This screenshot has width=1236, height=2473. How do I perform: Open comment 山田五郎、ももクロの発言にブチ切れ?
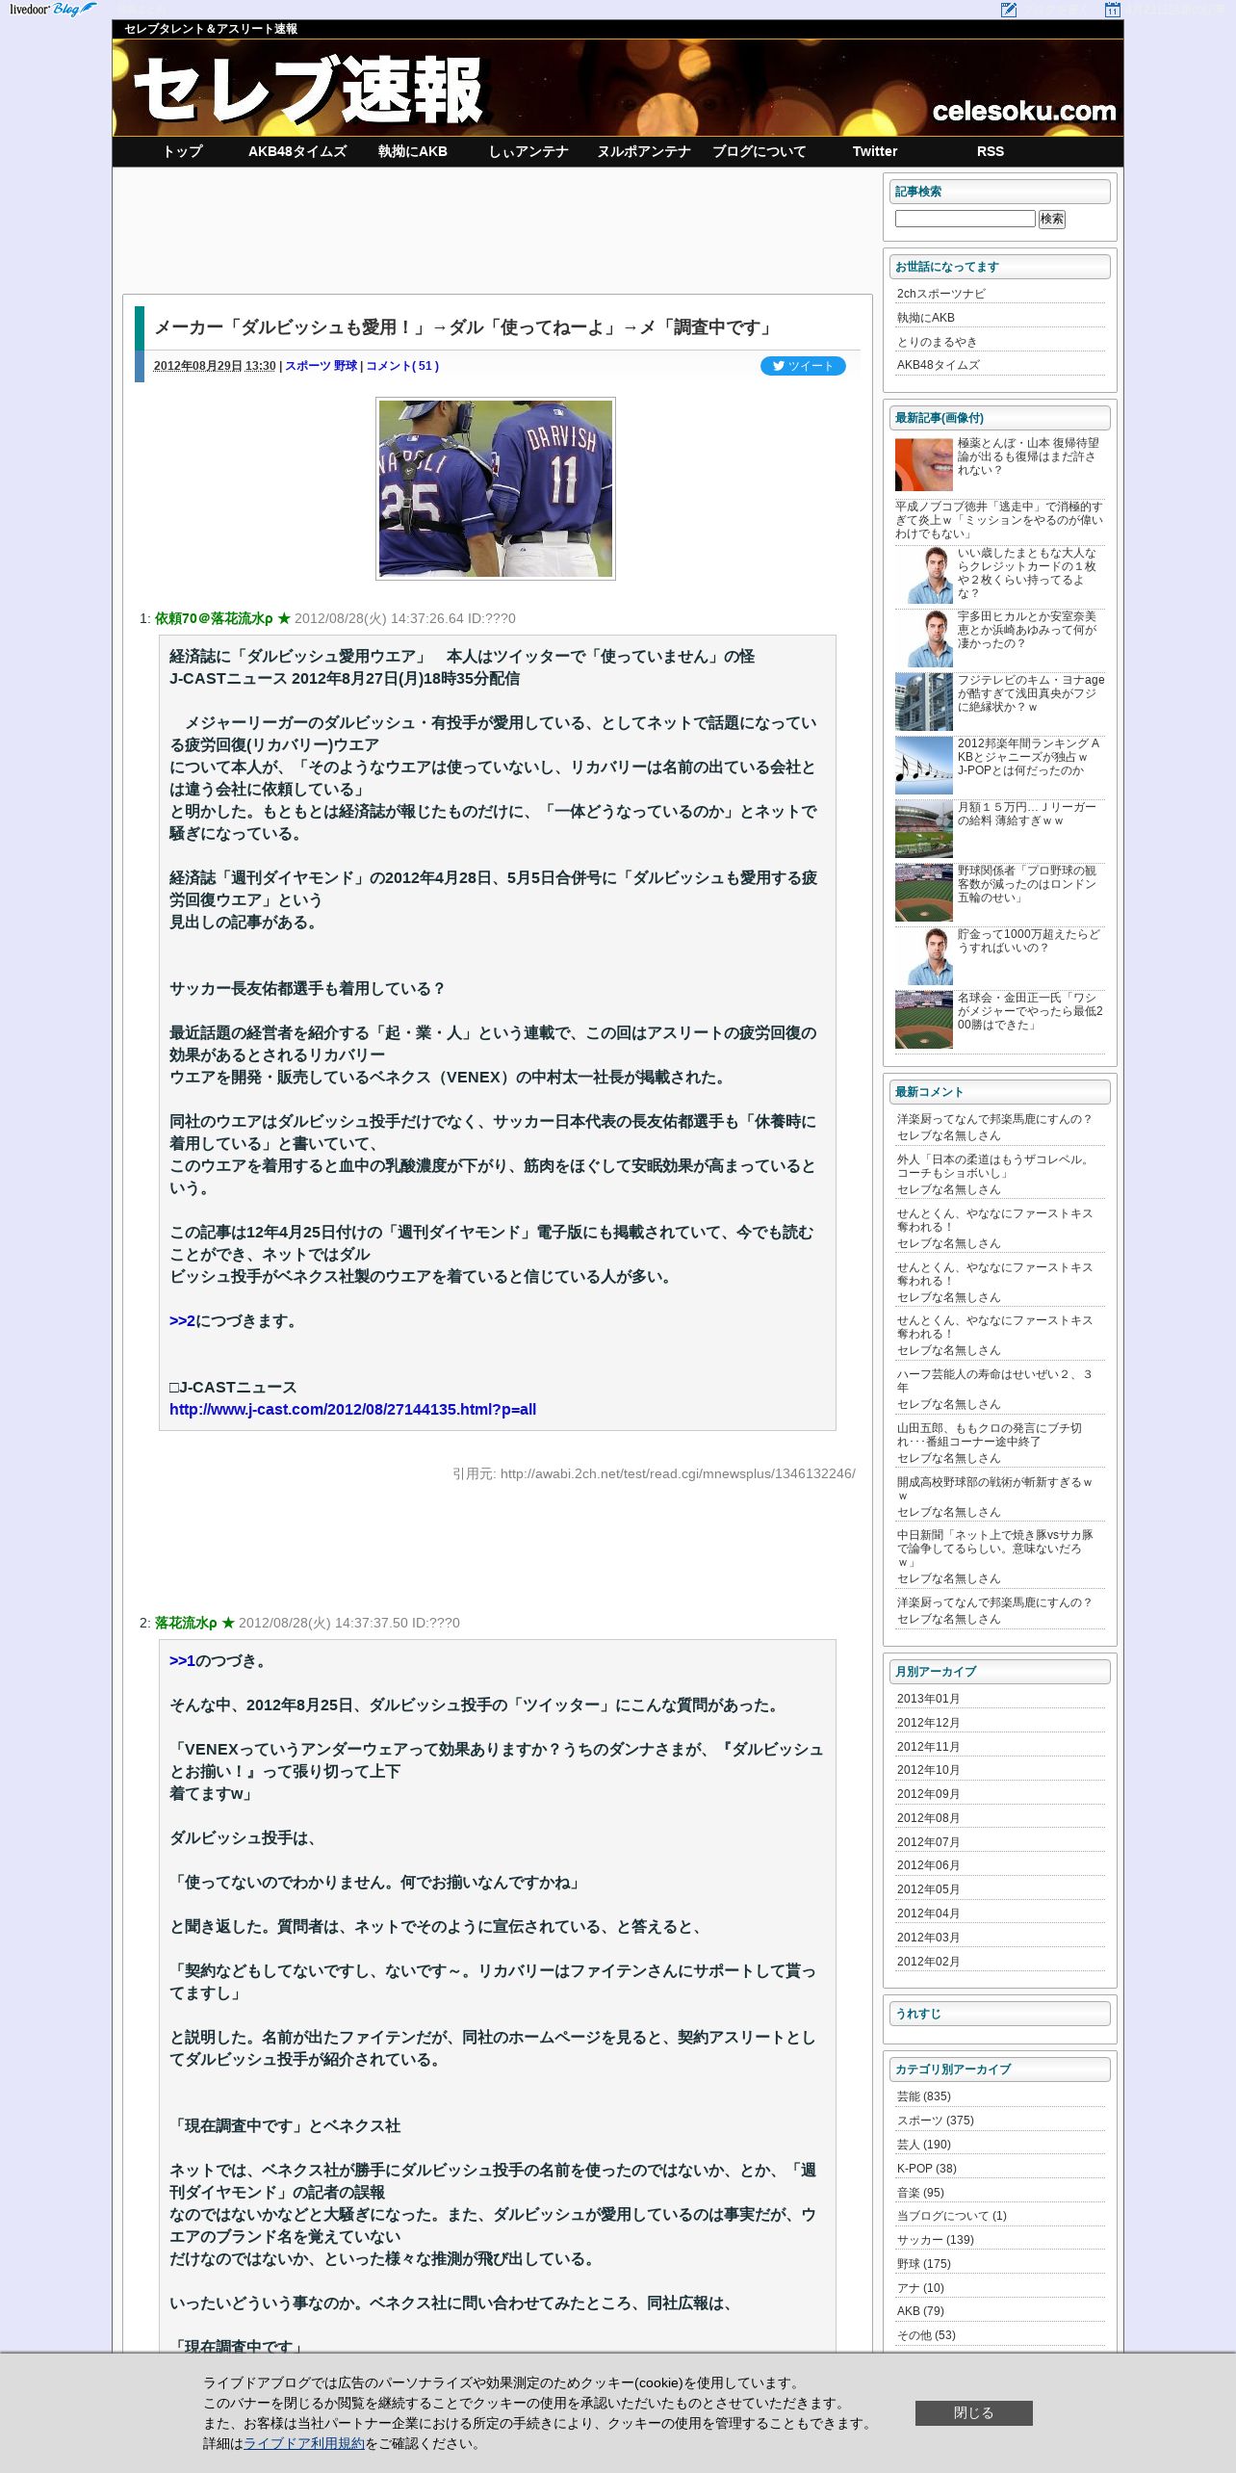click(x=990, y=1435)
